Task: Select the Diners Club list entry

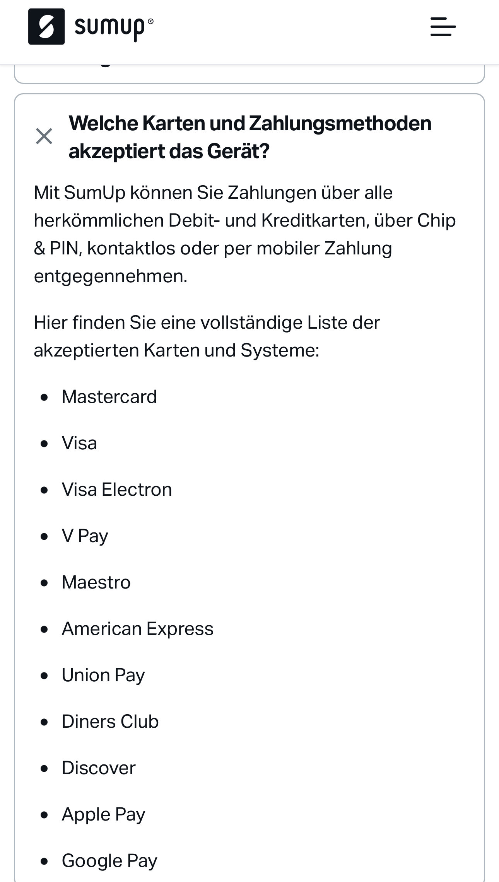Action: [110, 722]
